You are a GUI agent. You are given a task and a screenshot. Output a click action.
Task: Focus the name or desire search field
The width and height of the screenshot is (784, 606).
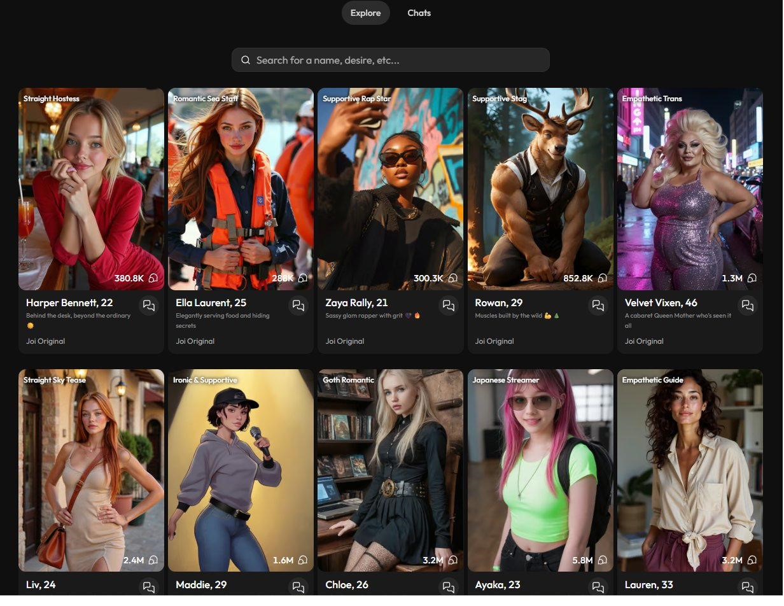click(x=391, y=60)
